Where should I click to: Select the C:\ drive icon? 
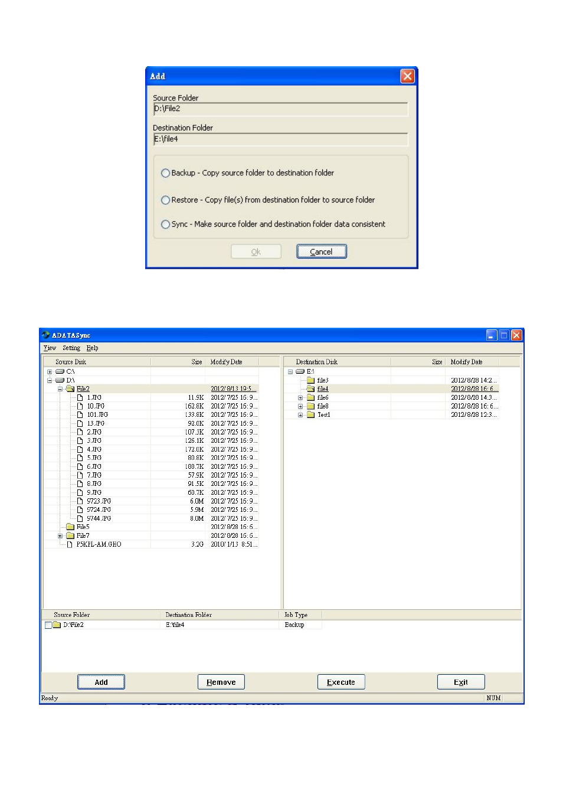[60, 372]
